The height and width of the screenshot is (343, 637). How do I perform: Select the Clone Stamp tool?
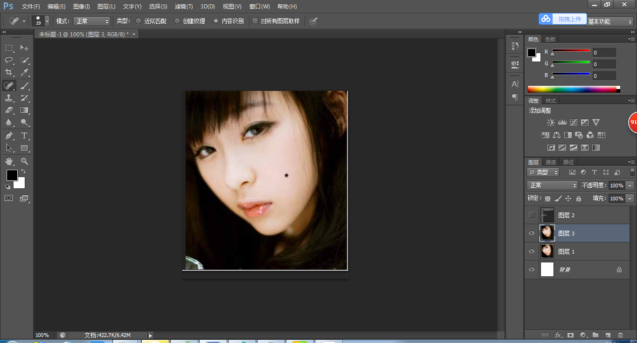[9, 98]
